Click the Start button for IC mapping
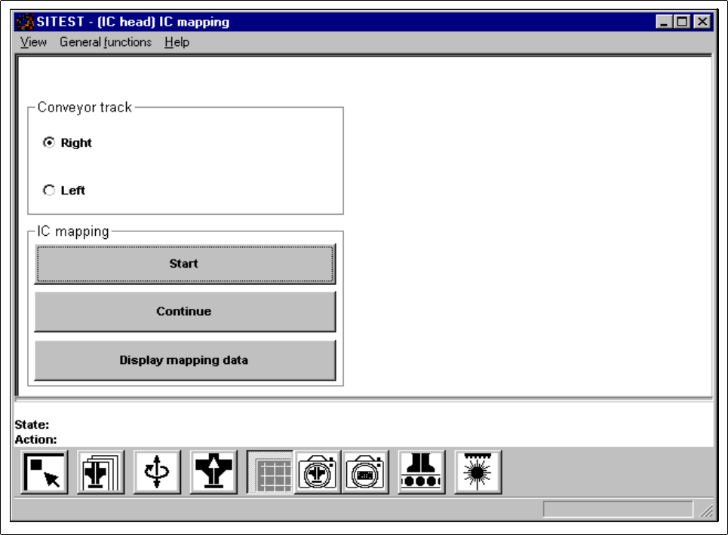This screenshot has width=728, height=535. point(185,264)
